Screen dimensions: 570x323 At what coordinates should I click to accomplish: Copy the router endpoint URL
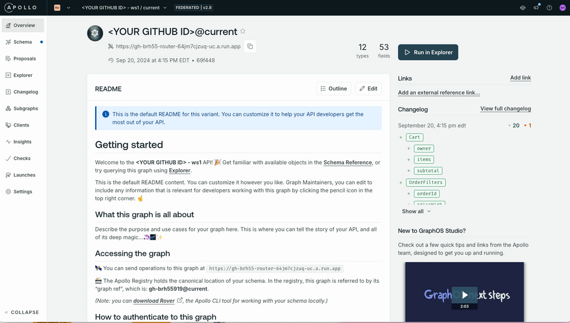[250, 46]
